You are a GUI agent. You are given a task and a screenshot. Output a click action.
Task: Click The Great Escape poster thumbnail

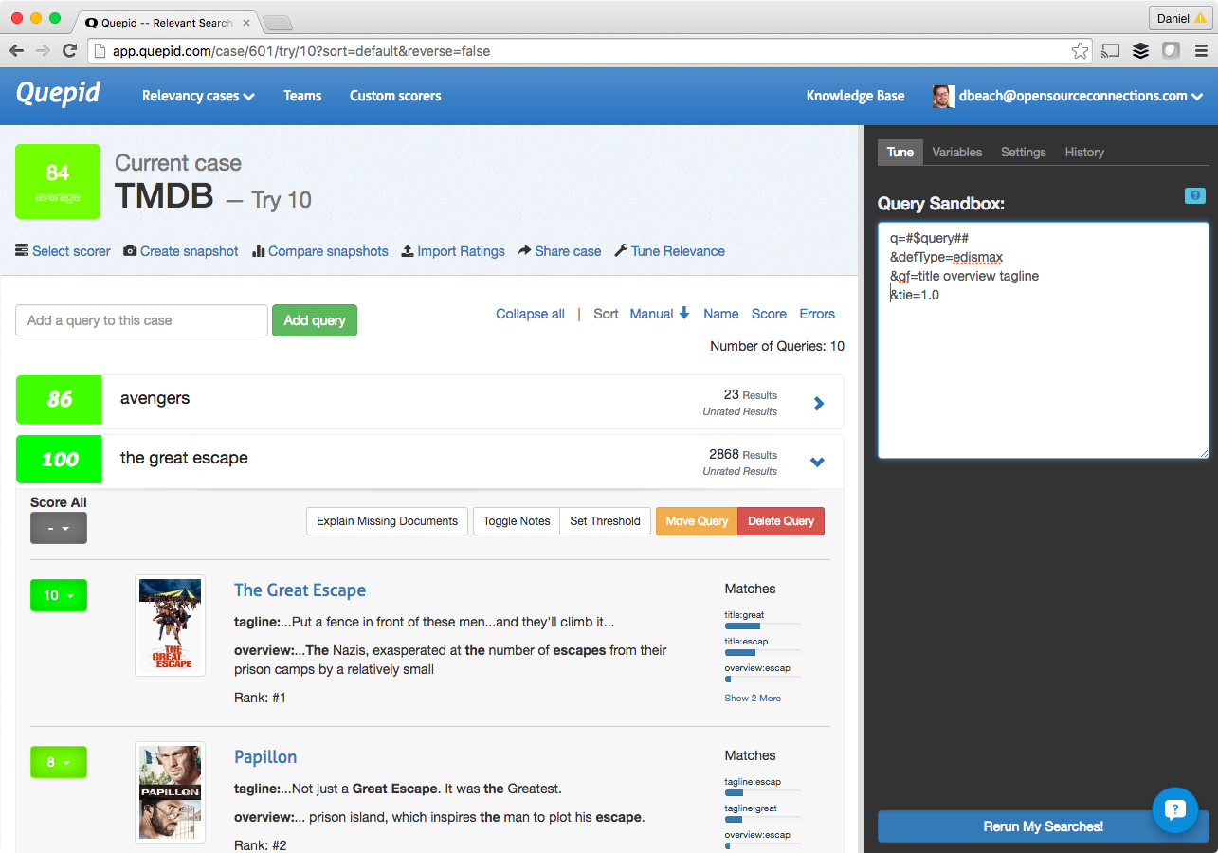[x=171, y=626]
